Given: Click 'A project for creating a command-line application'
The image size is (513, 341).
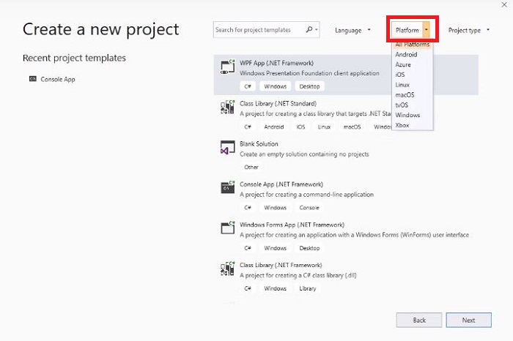Looking at the screenshot, I should click(x=306, y=195).
